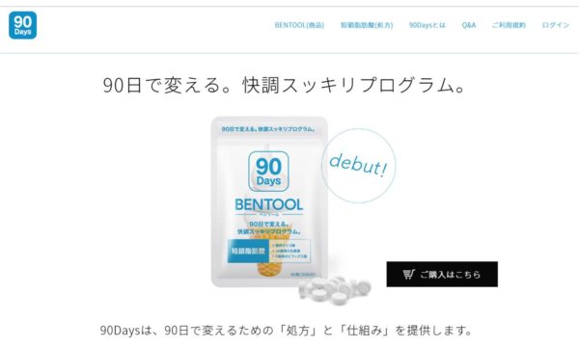View the ご利用規約 terms link
Image resolution: width=579 pixels, height=347 pixels.
pos(509,25)
